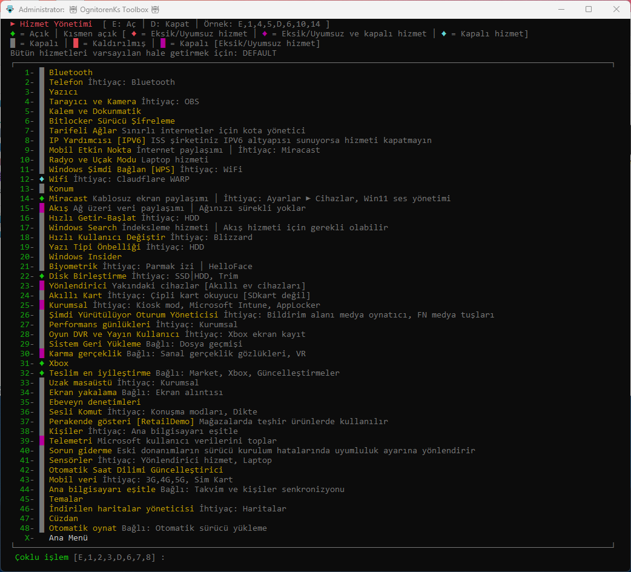Click the Kişiler entry

(66, 431)
